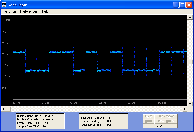Image resolution: width=194 pixels, height=132 pixels.
Task: Click the Elapsed Time value 111
Action: [109, 118]
